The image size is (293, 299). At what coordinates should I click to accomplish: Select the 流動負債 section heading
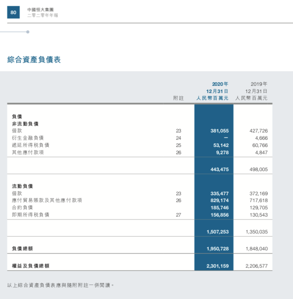coord(23,186)
